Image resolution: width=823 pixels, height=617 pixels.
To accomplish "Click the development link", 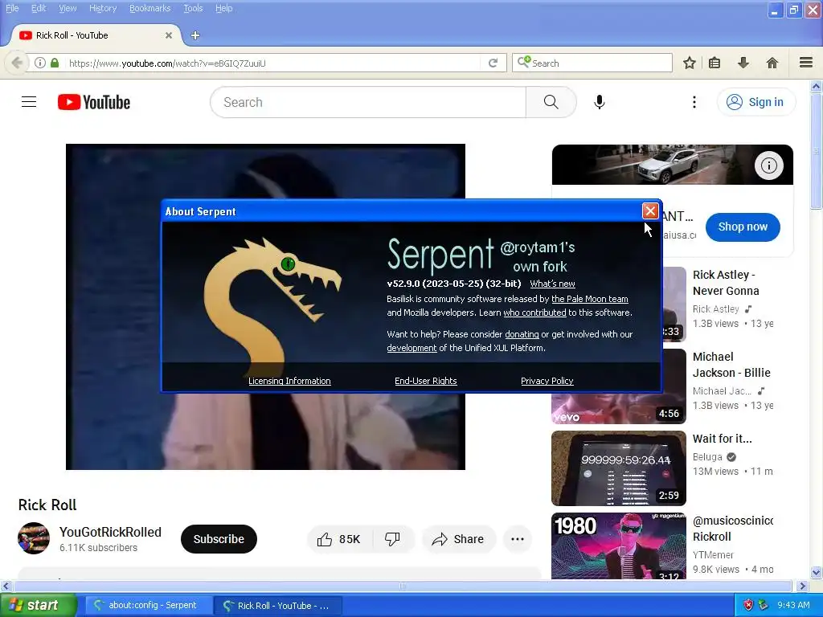I will [x=411, y=348].
